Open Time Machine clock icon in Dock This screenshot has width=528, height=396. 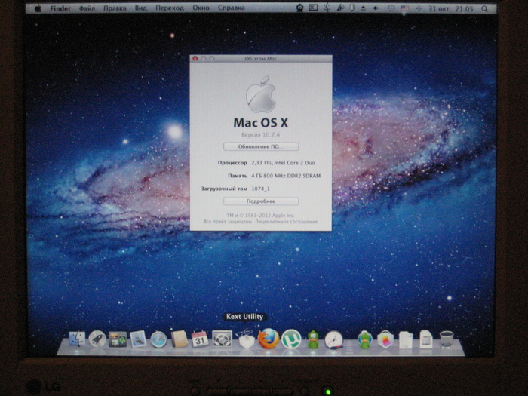[x=334, y=339]
